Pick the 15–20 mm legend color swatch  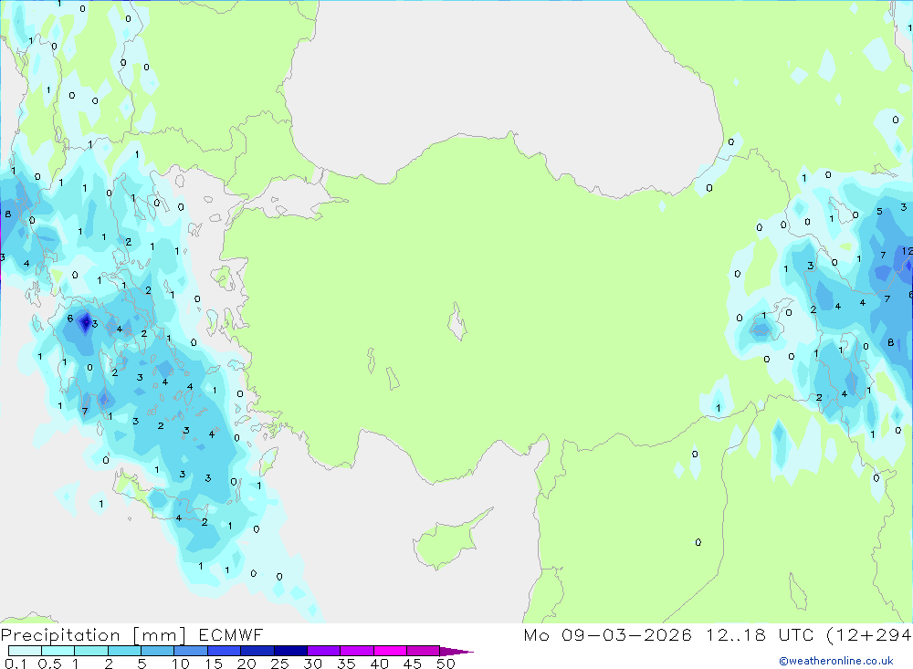pyautogui.click(x=225, y=651)
